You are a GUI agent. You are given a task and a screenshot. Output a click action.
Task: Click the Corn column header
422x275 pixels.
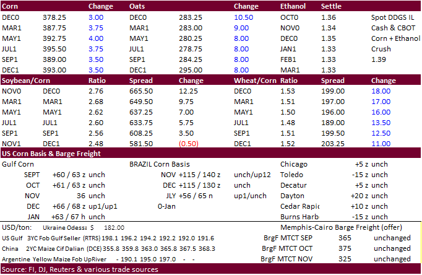click(x=12, y=6)
